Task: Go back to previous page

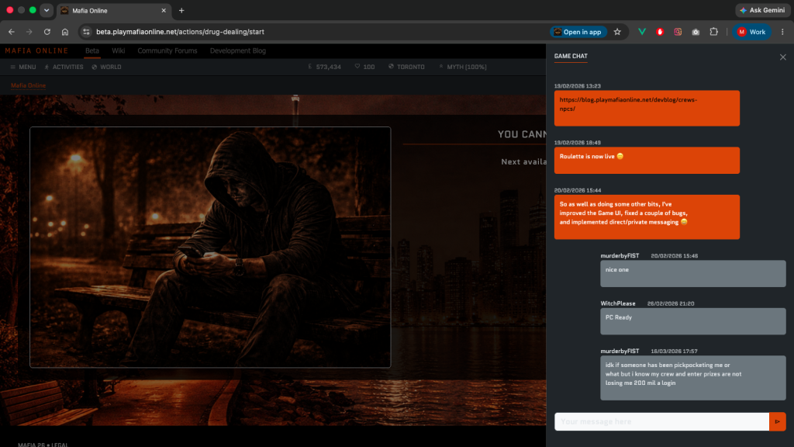Action: tap(12, 32)
